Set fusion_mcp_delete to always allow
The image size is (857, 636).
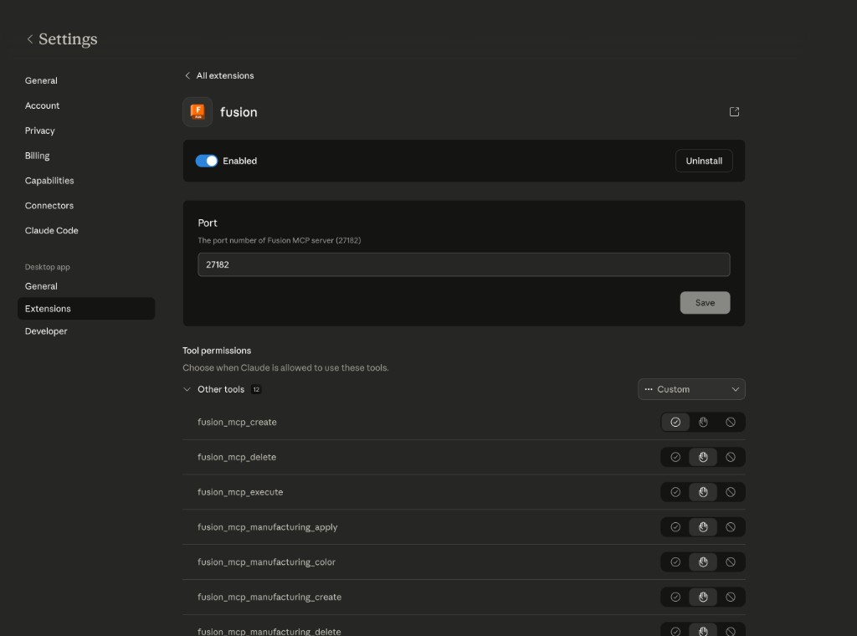[675, 457]
